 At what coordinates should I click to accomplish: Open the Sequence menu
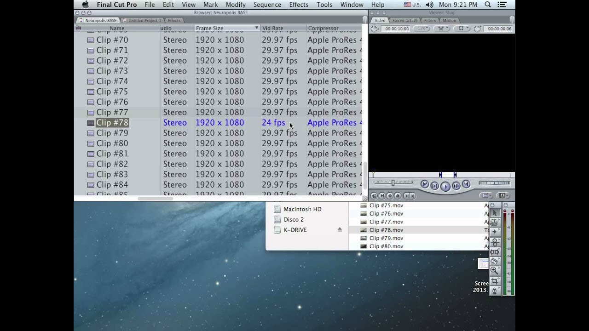[x=267, y=5]
